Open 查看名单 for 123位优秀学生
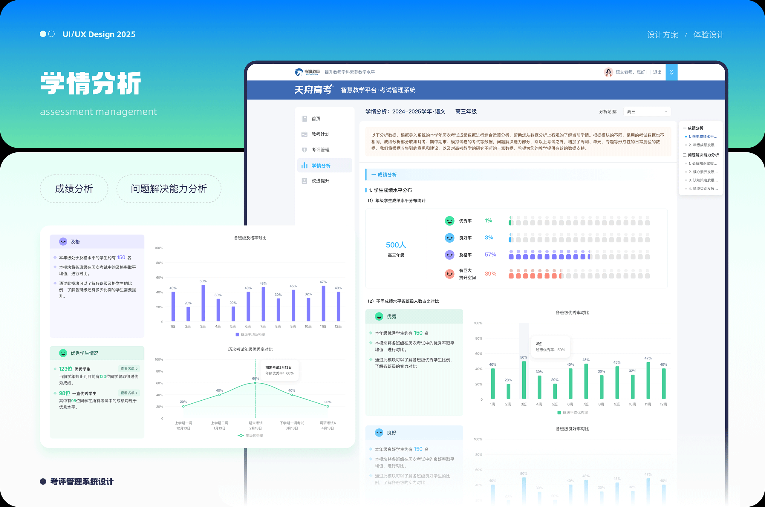This screenshot has height=507, width=765. coord(129,369)
